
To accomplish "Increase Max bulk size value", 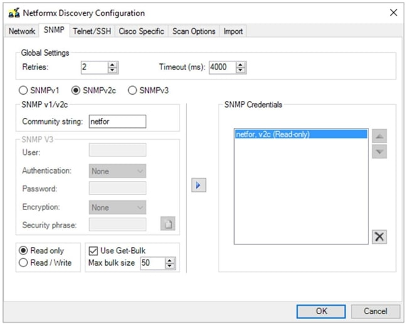I will (170, 261).
